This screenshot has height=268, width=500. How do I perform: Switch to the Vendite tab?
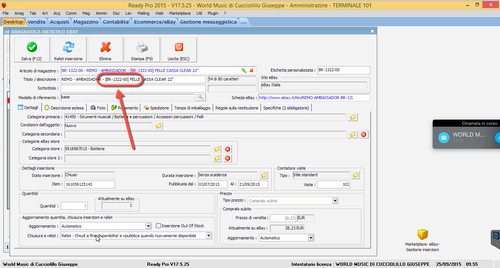tap(37, 22)
